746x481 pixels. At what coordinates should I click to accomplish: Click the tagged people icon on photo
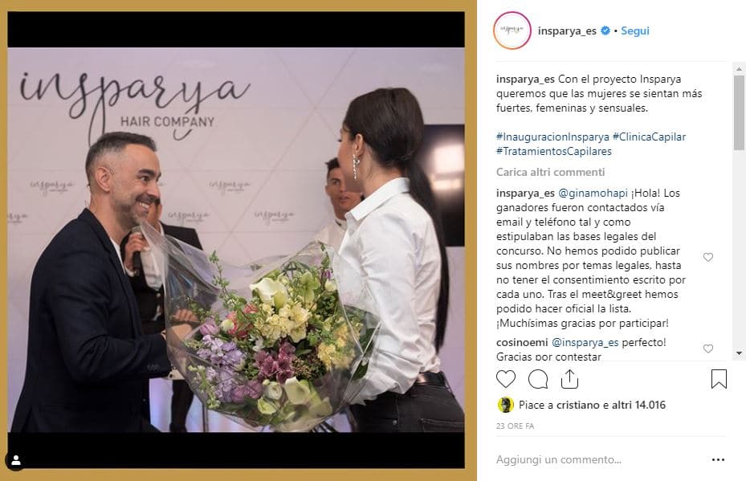[16, 460]
